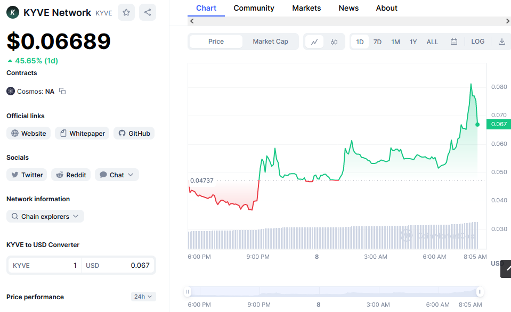Viewport: 511px width, 312px height.
Task: Open the 24h price performance dropdown
Action: click(x=143, y=297)
